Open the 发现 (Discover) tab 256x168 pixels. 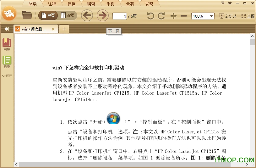(x=149, y=3)
